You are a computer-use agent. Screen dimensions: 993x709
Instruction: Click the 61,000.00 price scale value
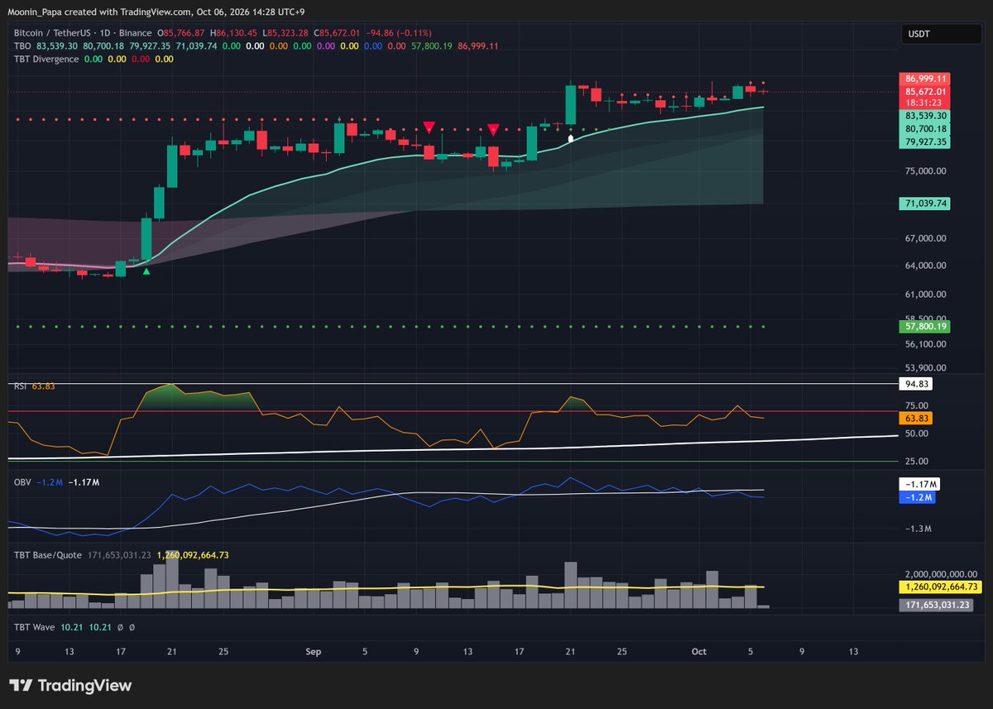click(926, 294)
